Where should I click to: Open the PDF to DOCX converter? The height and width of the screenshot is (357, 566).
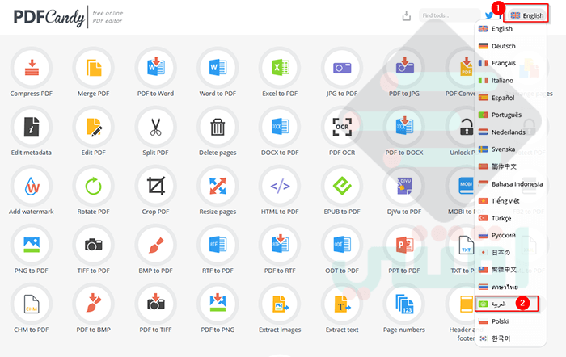click(404, 128)
